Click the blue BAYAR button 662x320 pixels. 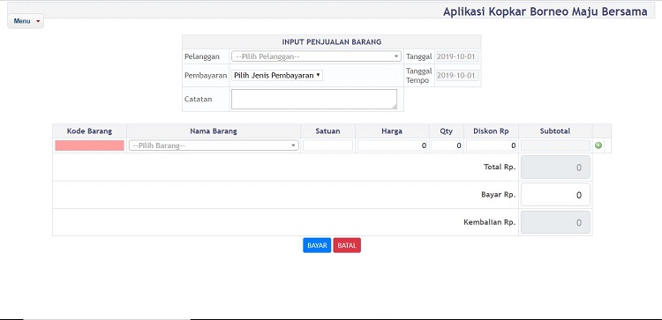[x=317, y=245]
